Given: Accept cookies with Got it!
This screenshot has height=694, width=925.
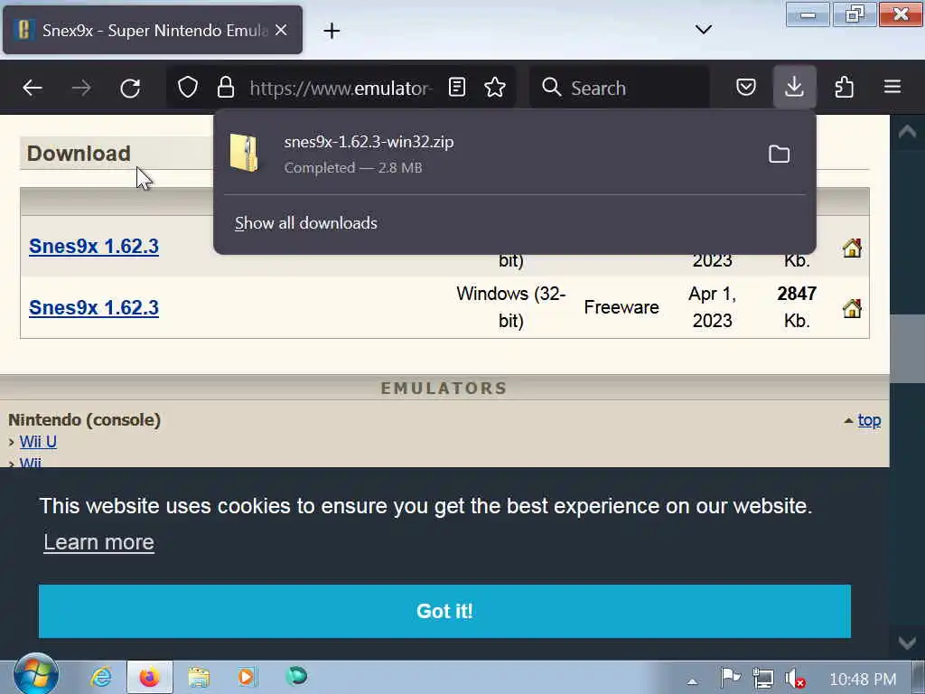Looking at the screenshot, I should 444,611.
